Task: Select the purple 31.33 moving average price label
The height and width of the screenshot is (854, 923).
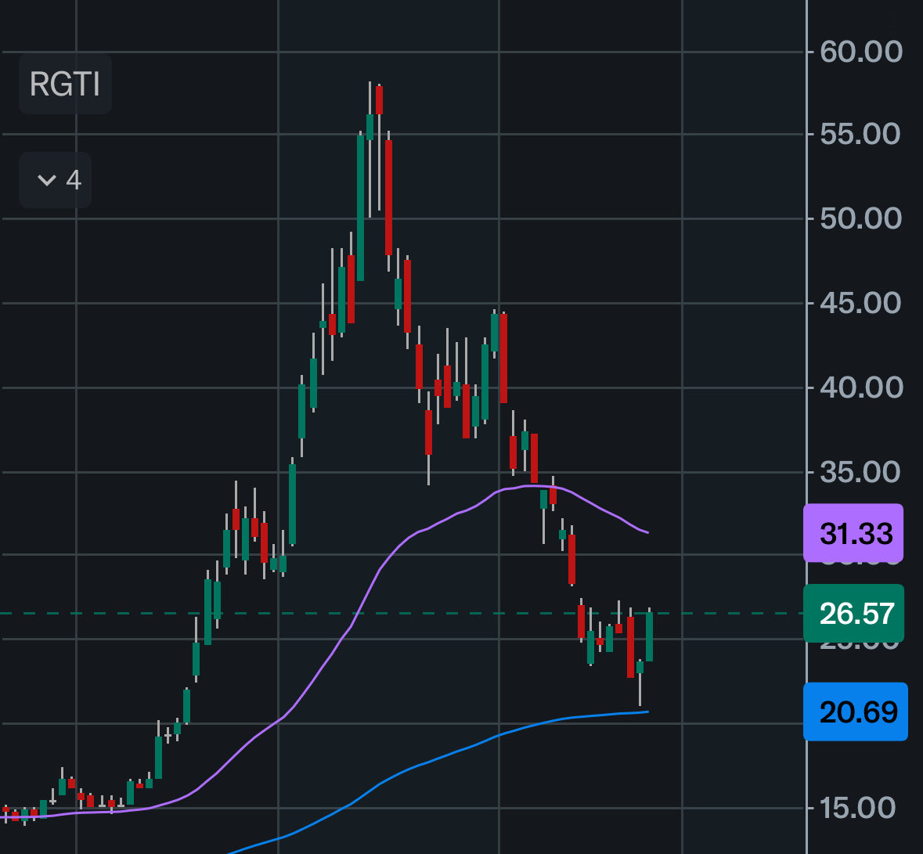Action: pos(853,533)
